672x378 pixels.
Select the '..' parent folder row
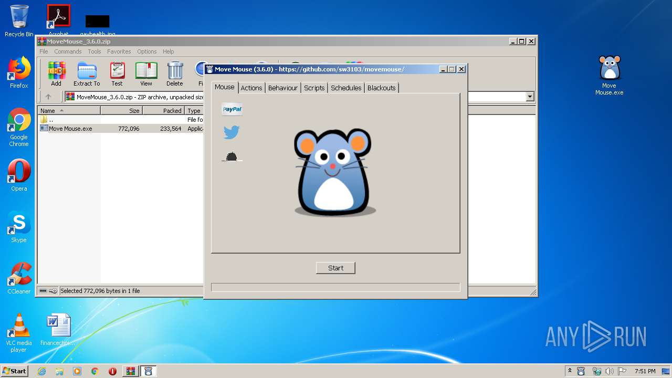coord(121,120)
